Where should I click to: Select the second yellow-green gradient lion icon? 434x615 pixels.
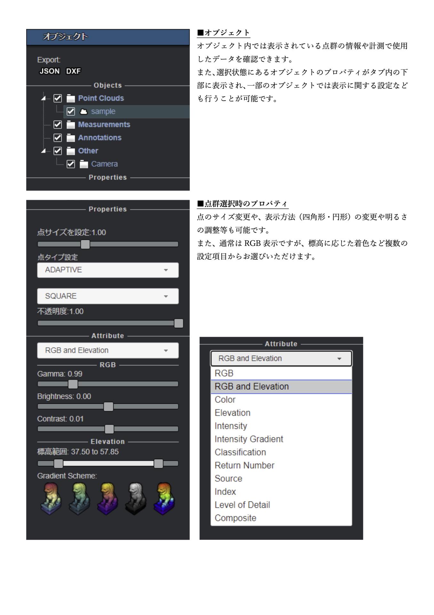click(x=79, y=498)
